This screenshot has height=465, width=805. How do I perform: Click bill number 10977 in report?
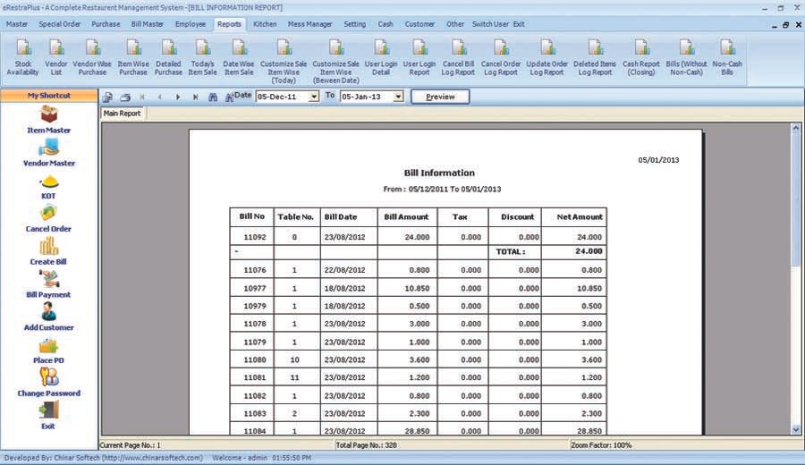(255, 289)
